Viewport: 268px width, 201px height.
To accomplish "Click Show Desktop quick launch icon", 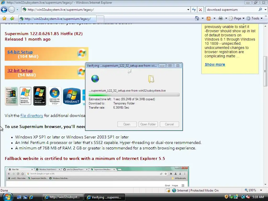I will pos(19,197).
